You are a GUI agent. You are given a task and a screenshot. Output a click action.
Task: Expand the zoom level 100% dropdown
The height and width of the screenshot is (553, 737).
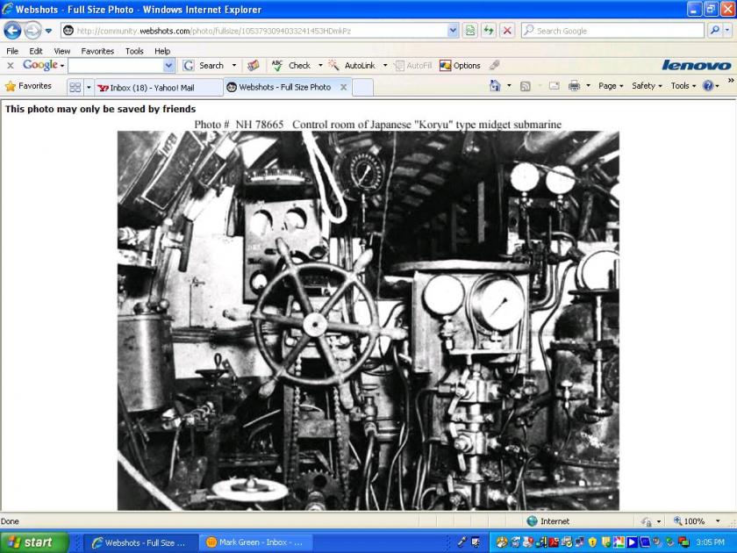(719, 521)
